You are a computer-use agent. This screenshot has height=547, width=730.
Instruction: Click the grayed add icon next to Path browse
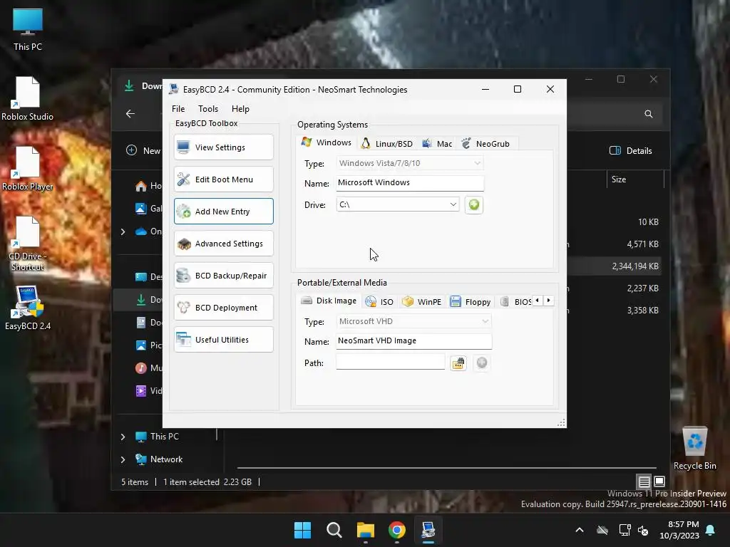(x=482, y=363)
